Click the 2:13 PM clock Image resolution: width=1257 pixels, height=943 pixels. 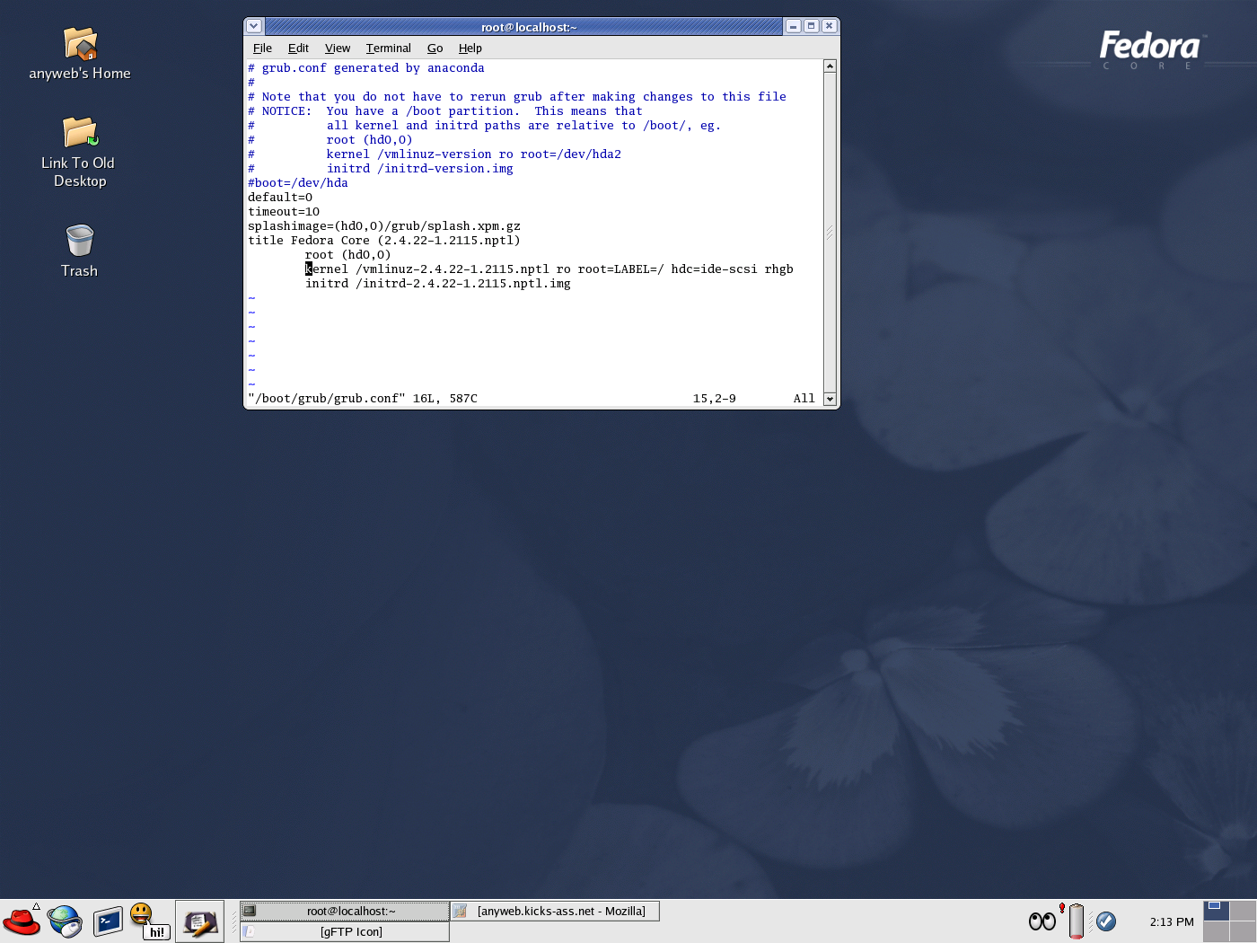[1172, 921]
